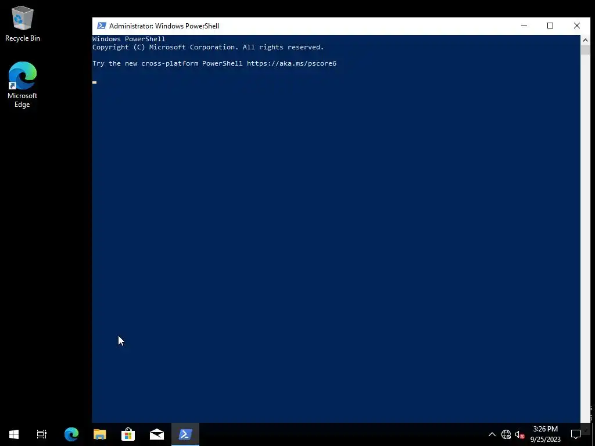Screen dimensions: 595x446
Task: Open the Mail app on taskbar
Action: 157,434
